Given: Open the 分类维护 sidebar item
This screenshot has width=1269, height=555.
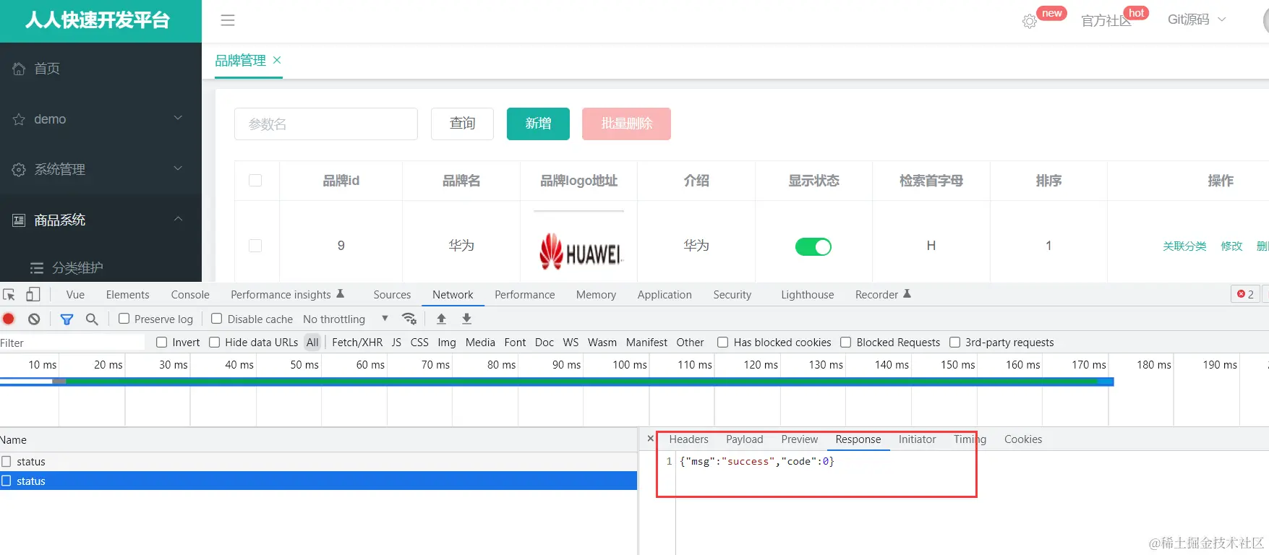Looking at the screenshot, I should pyautogui.click(x=77, y=268).
